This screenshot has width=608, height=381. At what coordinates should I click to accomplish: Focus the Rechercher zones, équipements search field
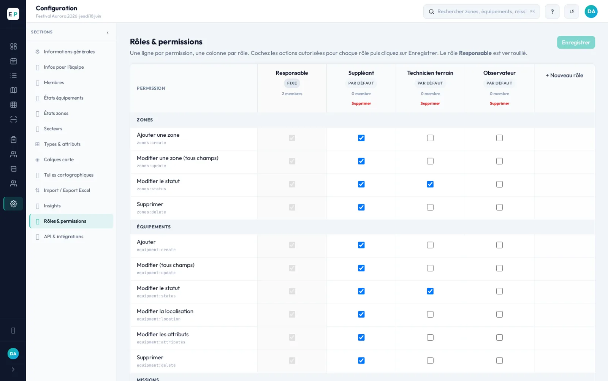point(481,11)
